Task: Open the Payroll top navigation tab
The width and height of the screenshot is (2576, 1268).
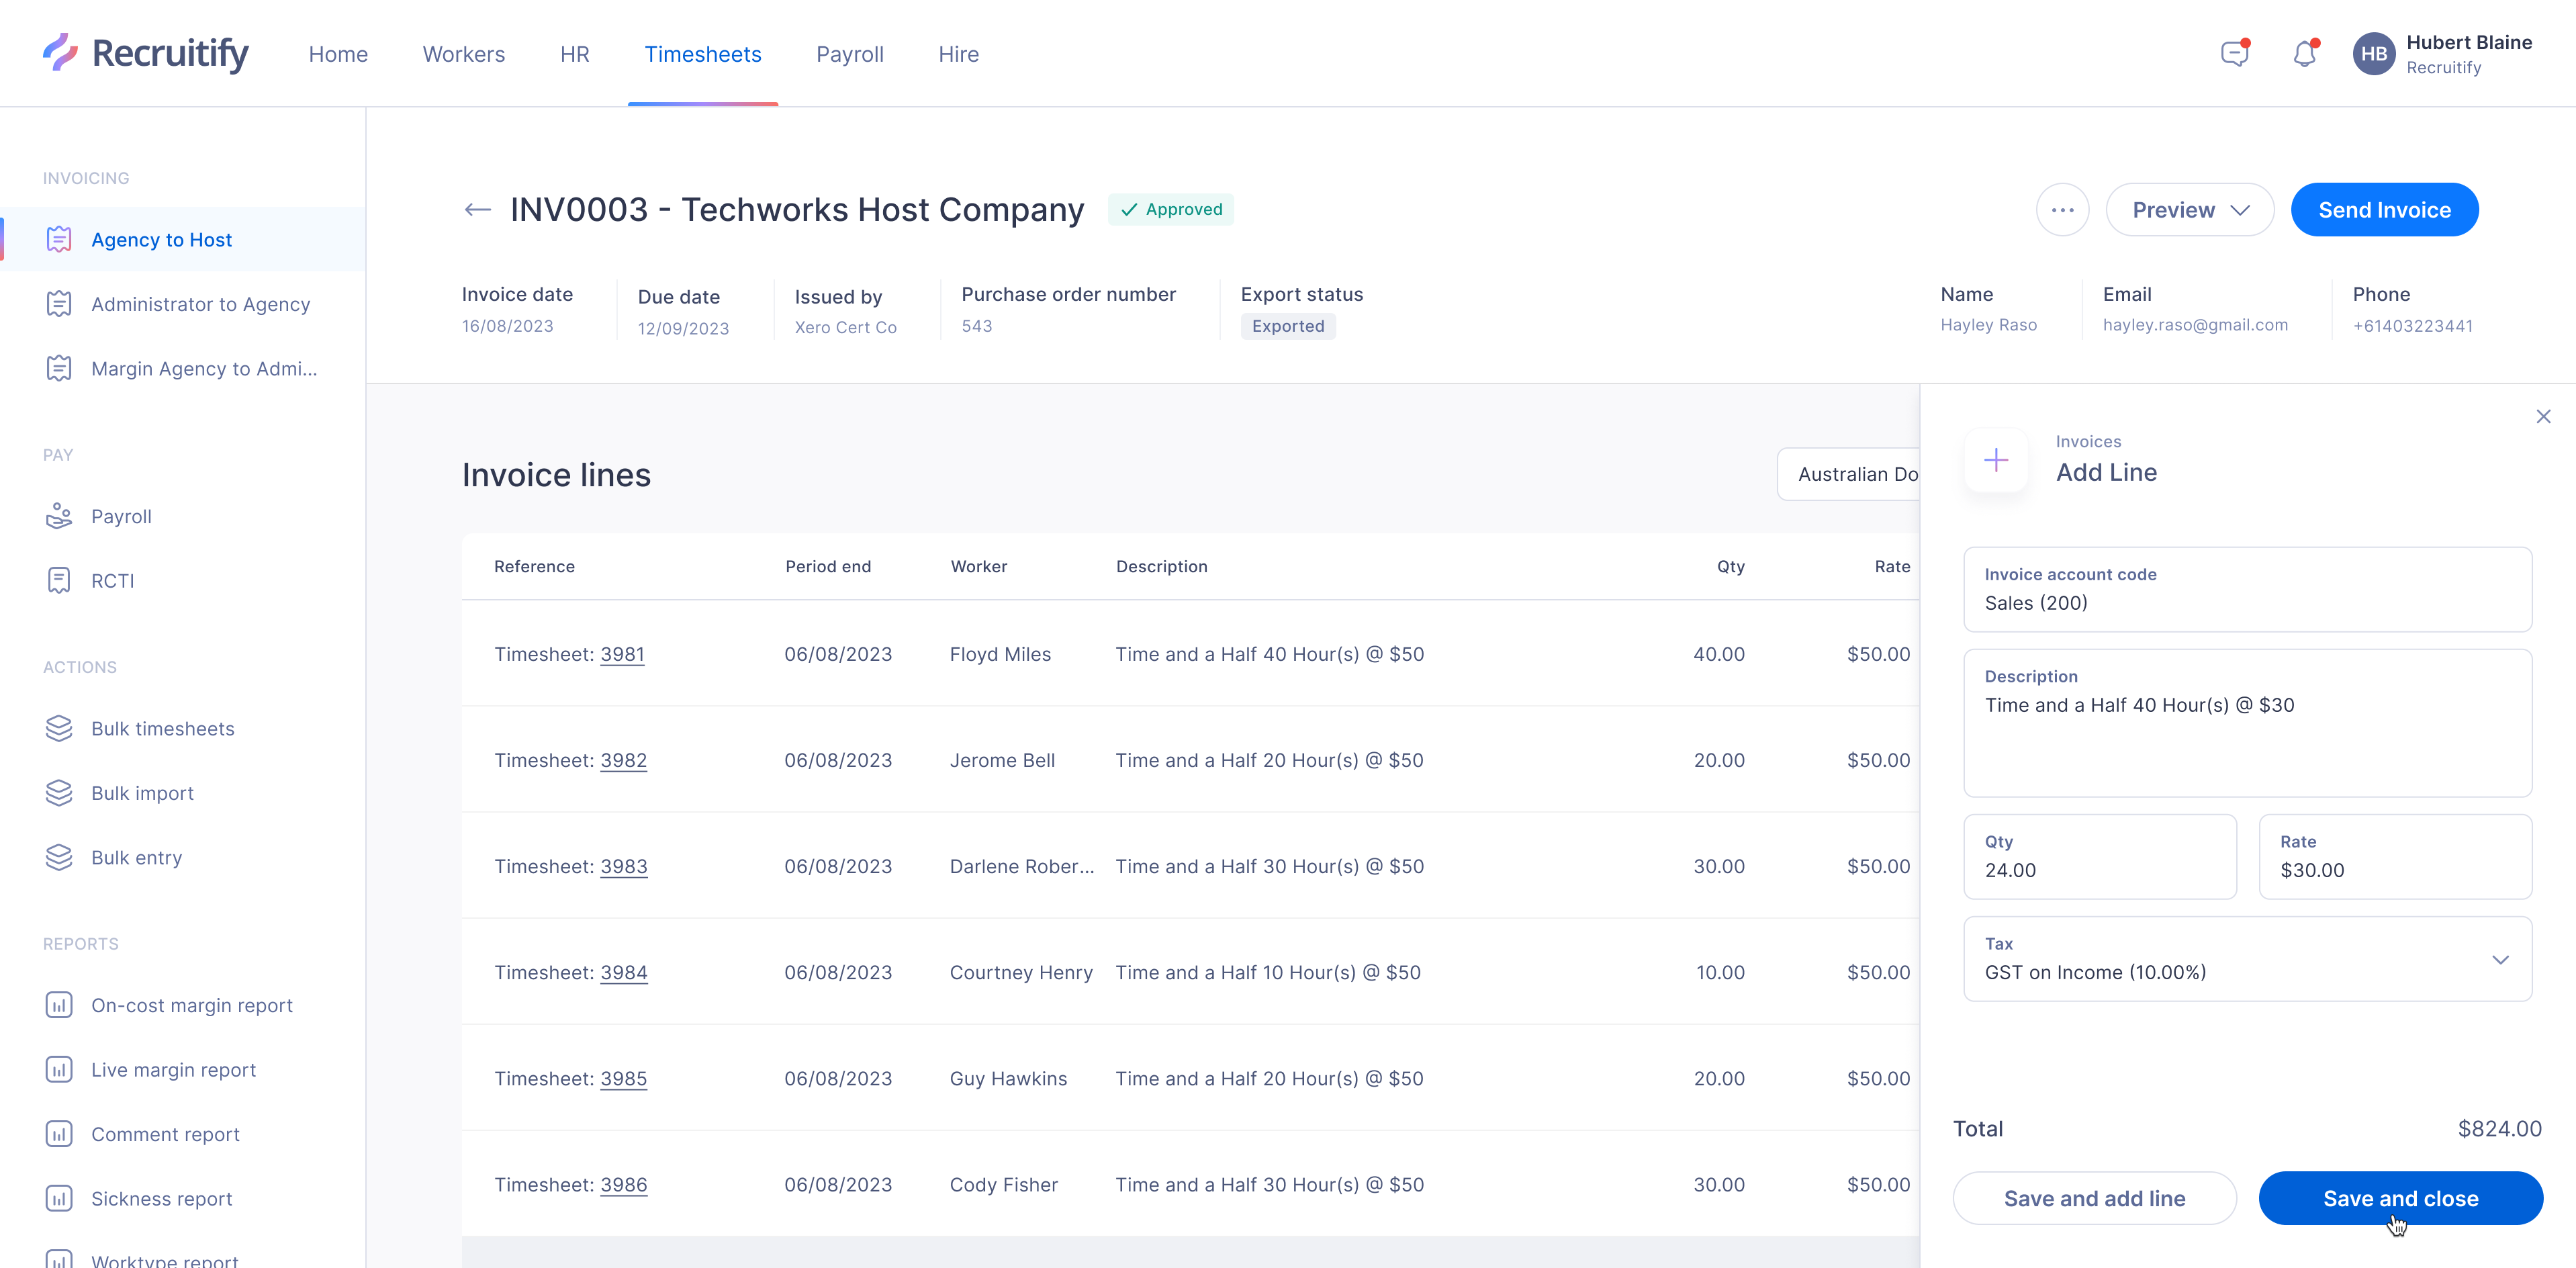Action: pyautogui.click(x=850, y=54)
